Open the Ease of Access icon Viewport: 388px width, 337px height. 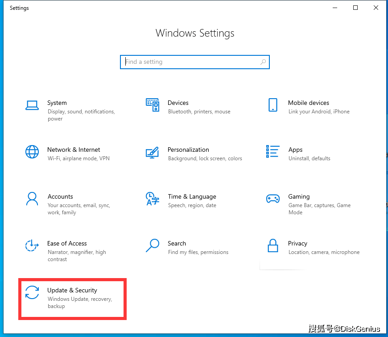[x=32, y=245]
